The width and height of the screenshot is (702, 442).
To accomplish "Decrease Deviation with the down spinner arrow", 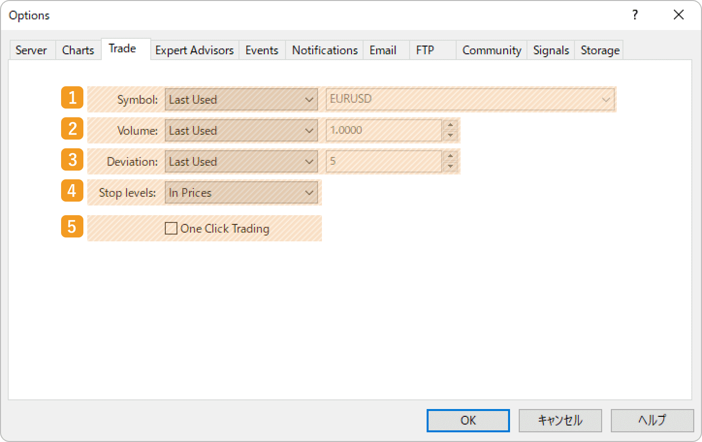I will (450, 167).
